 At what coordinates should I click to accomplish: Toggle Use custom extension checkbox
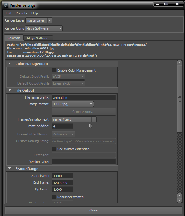[x=54, y=149]
